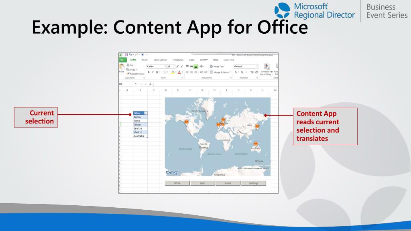Toggle Italic formatting
The width and height of the screenshot is (411, 231).
tap(153, 72)
